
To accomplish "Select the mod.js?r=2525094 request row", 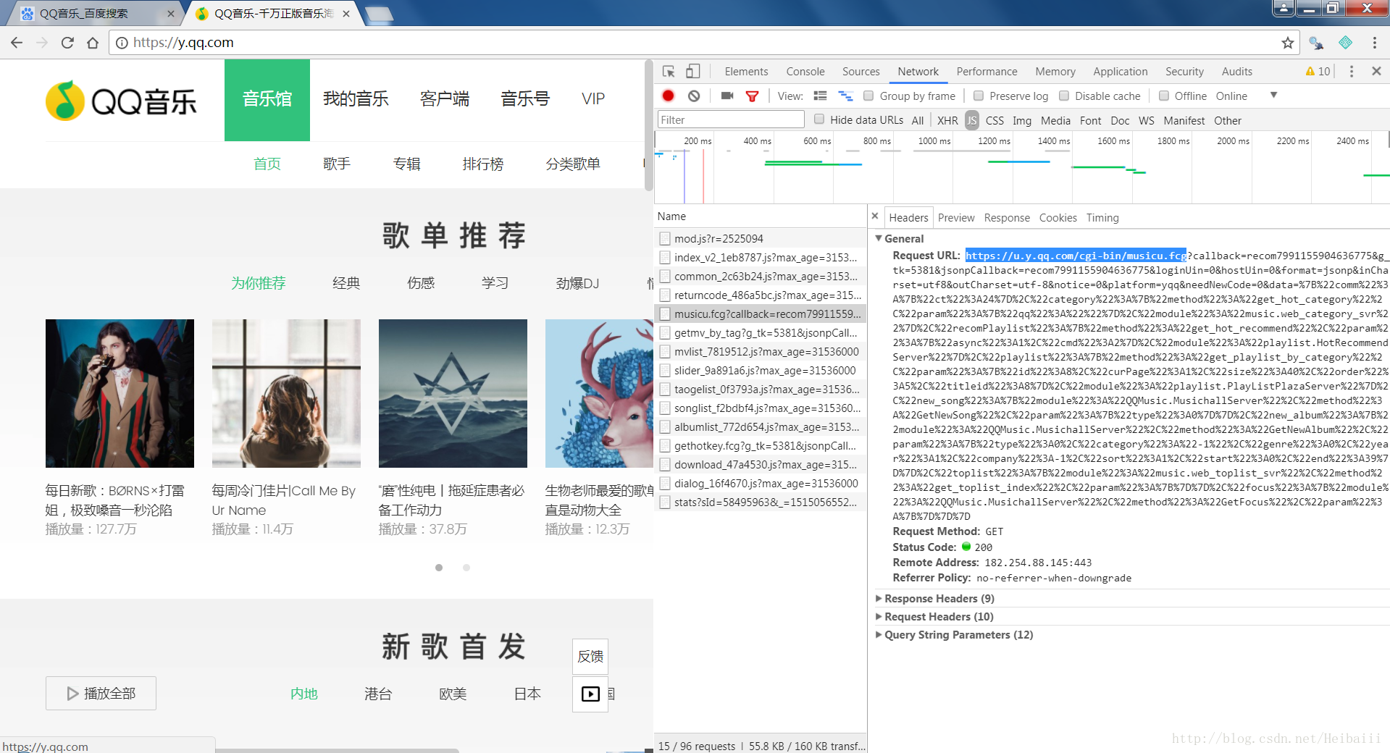I will 760,238.
